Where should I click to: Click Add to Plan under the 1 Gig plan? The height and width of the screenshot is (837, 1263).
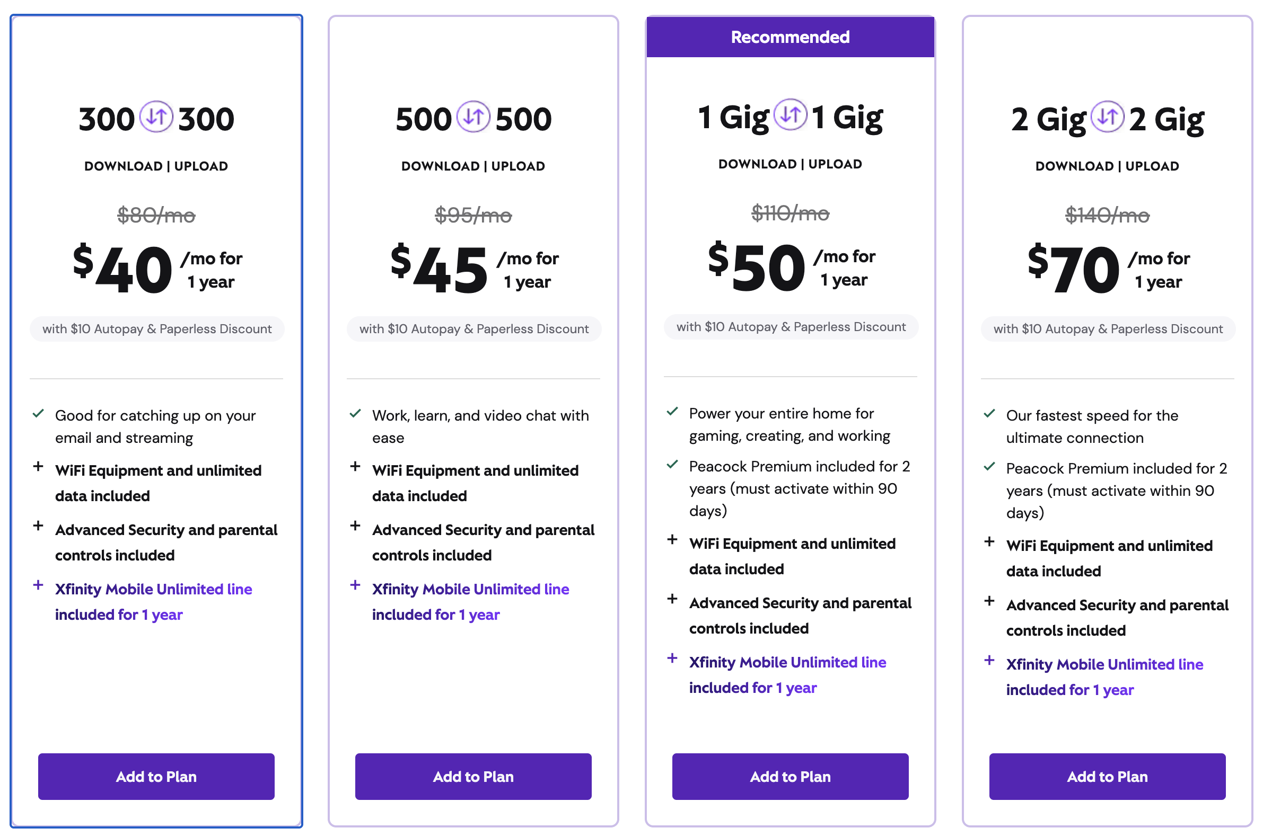click(790, 777)
